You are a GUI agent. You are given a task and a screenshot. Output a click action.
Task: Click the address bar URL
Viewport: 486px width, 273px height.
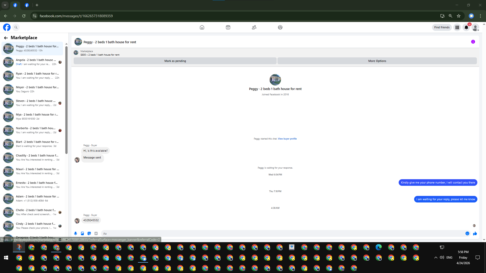pyautogui.click(x=76, y=16)
